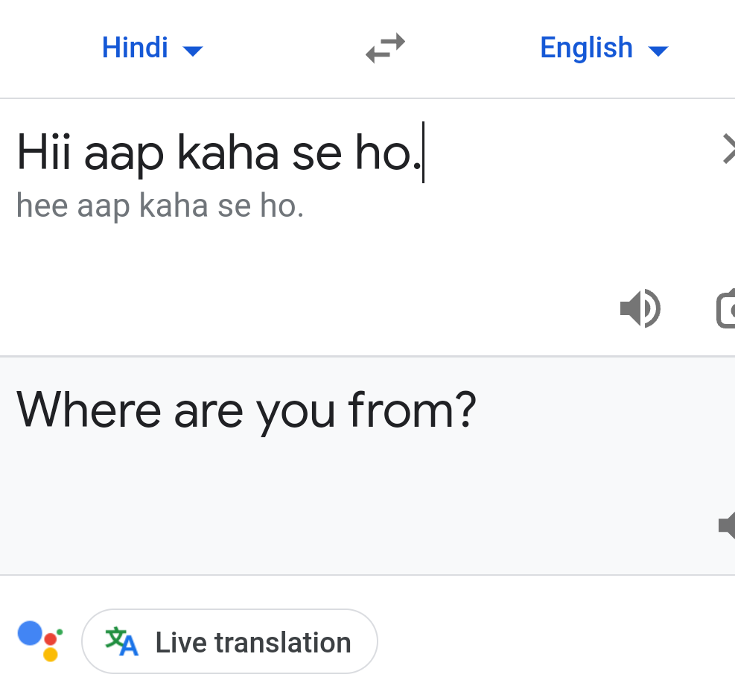Play audio of the English translation
The width and height of the screenshot is (735, 683).
[x=726, y=524]
